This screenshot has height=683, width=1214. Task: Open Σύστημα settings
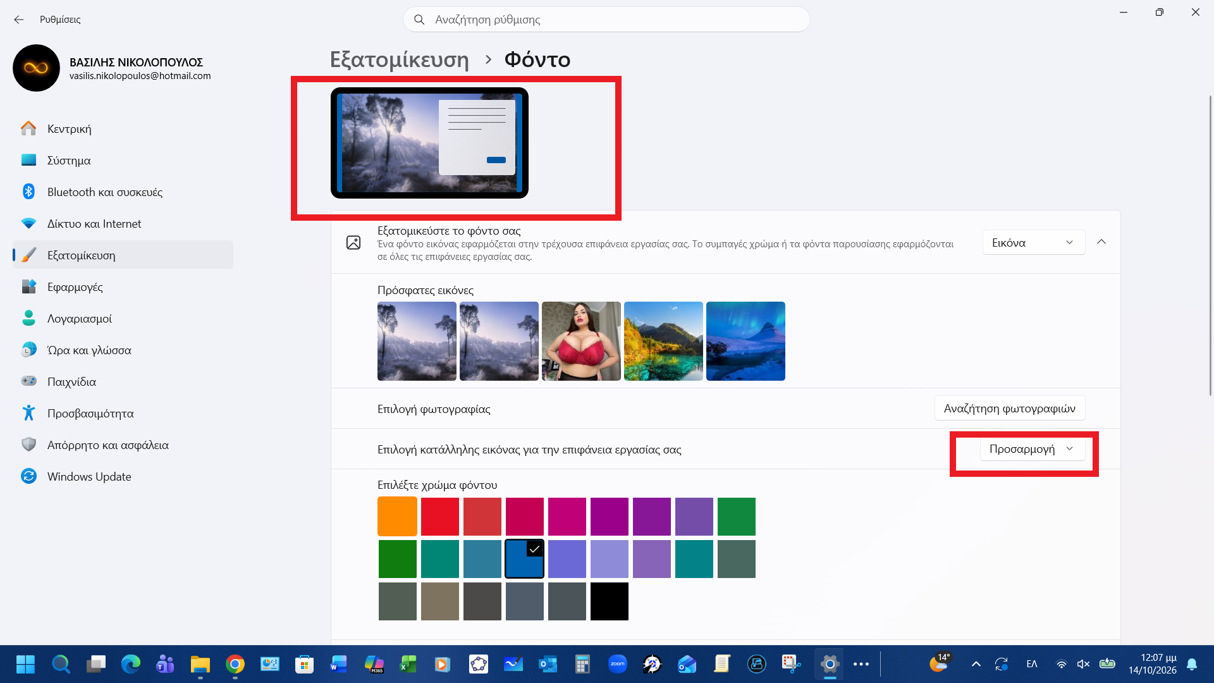pos(123,160)
